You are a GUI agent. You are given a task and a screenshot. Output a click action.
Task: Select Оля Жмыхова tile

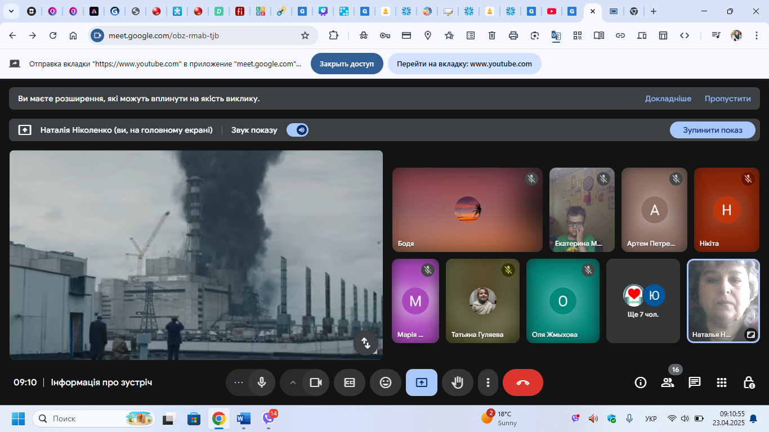[x=563, y=301]
